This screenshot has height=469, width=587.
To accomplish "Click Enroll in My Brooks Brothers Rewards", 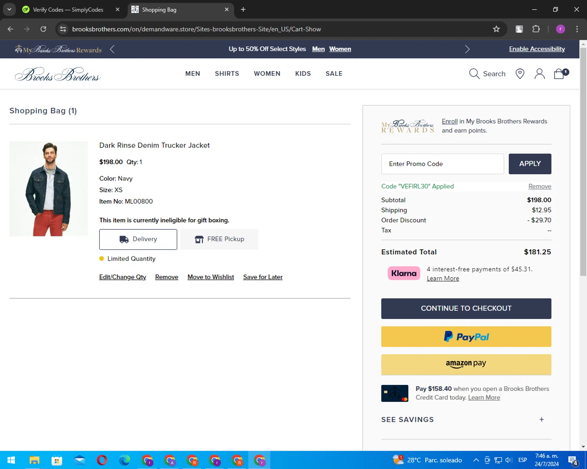I will (x=450, y=121).
